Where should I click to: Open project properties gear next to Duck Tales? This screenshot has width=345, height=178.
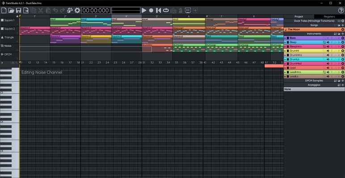343,21
